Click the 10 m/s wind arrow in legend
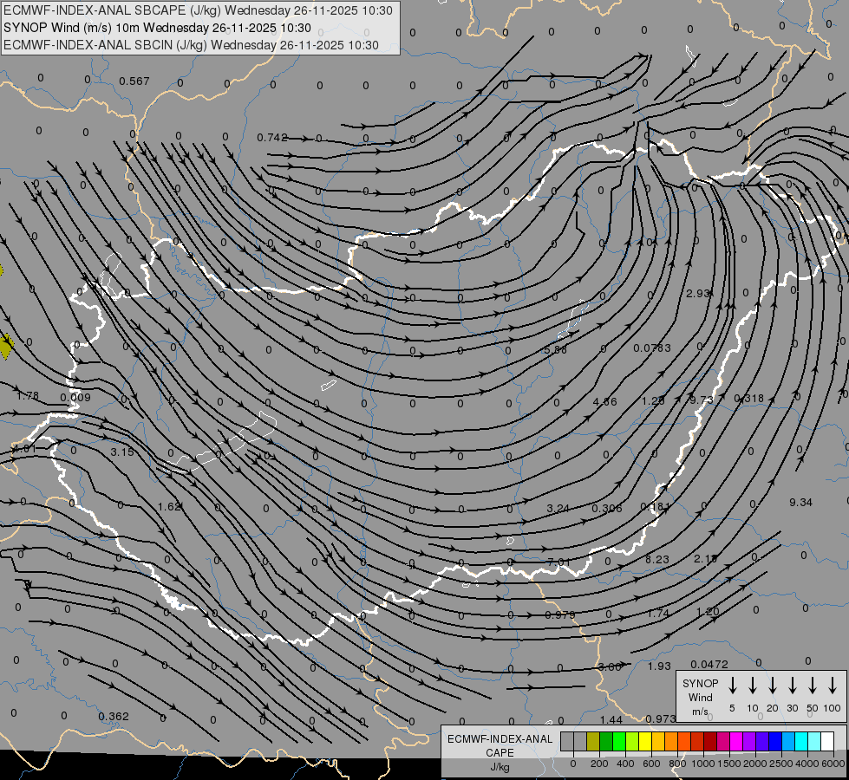 pyautogui.click(x=753, y=686)
